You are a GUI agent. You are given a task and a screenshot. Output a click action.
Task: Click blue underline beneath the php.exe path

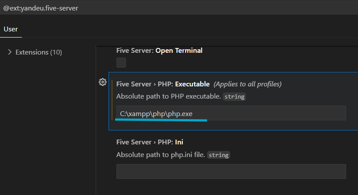(x=161, y=120)
